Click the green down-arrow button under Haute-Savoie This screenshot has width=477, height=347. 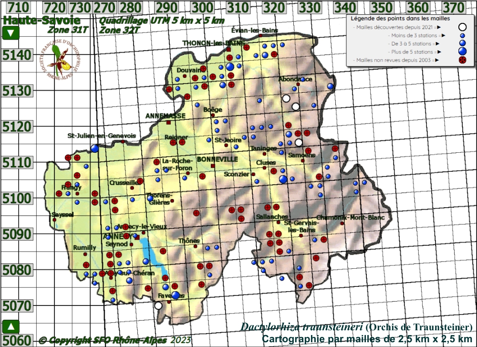(x=10, y=33)
